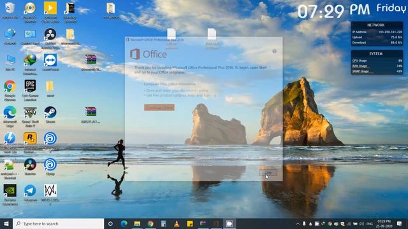Open File Explorer from the taskbar

(x=137, y=223)
